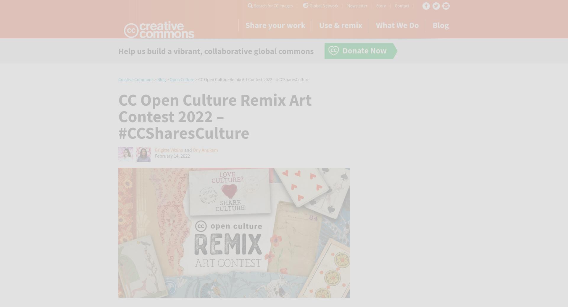Open the What We Do menu
The width and height of the screenshot is (568, 307).
(397, 25)
